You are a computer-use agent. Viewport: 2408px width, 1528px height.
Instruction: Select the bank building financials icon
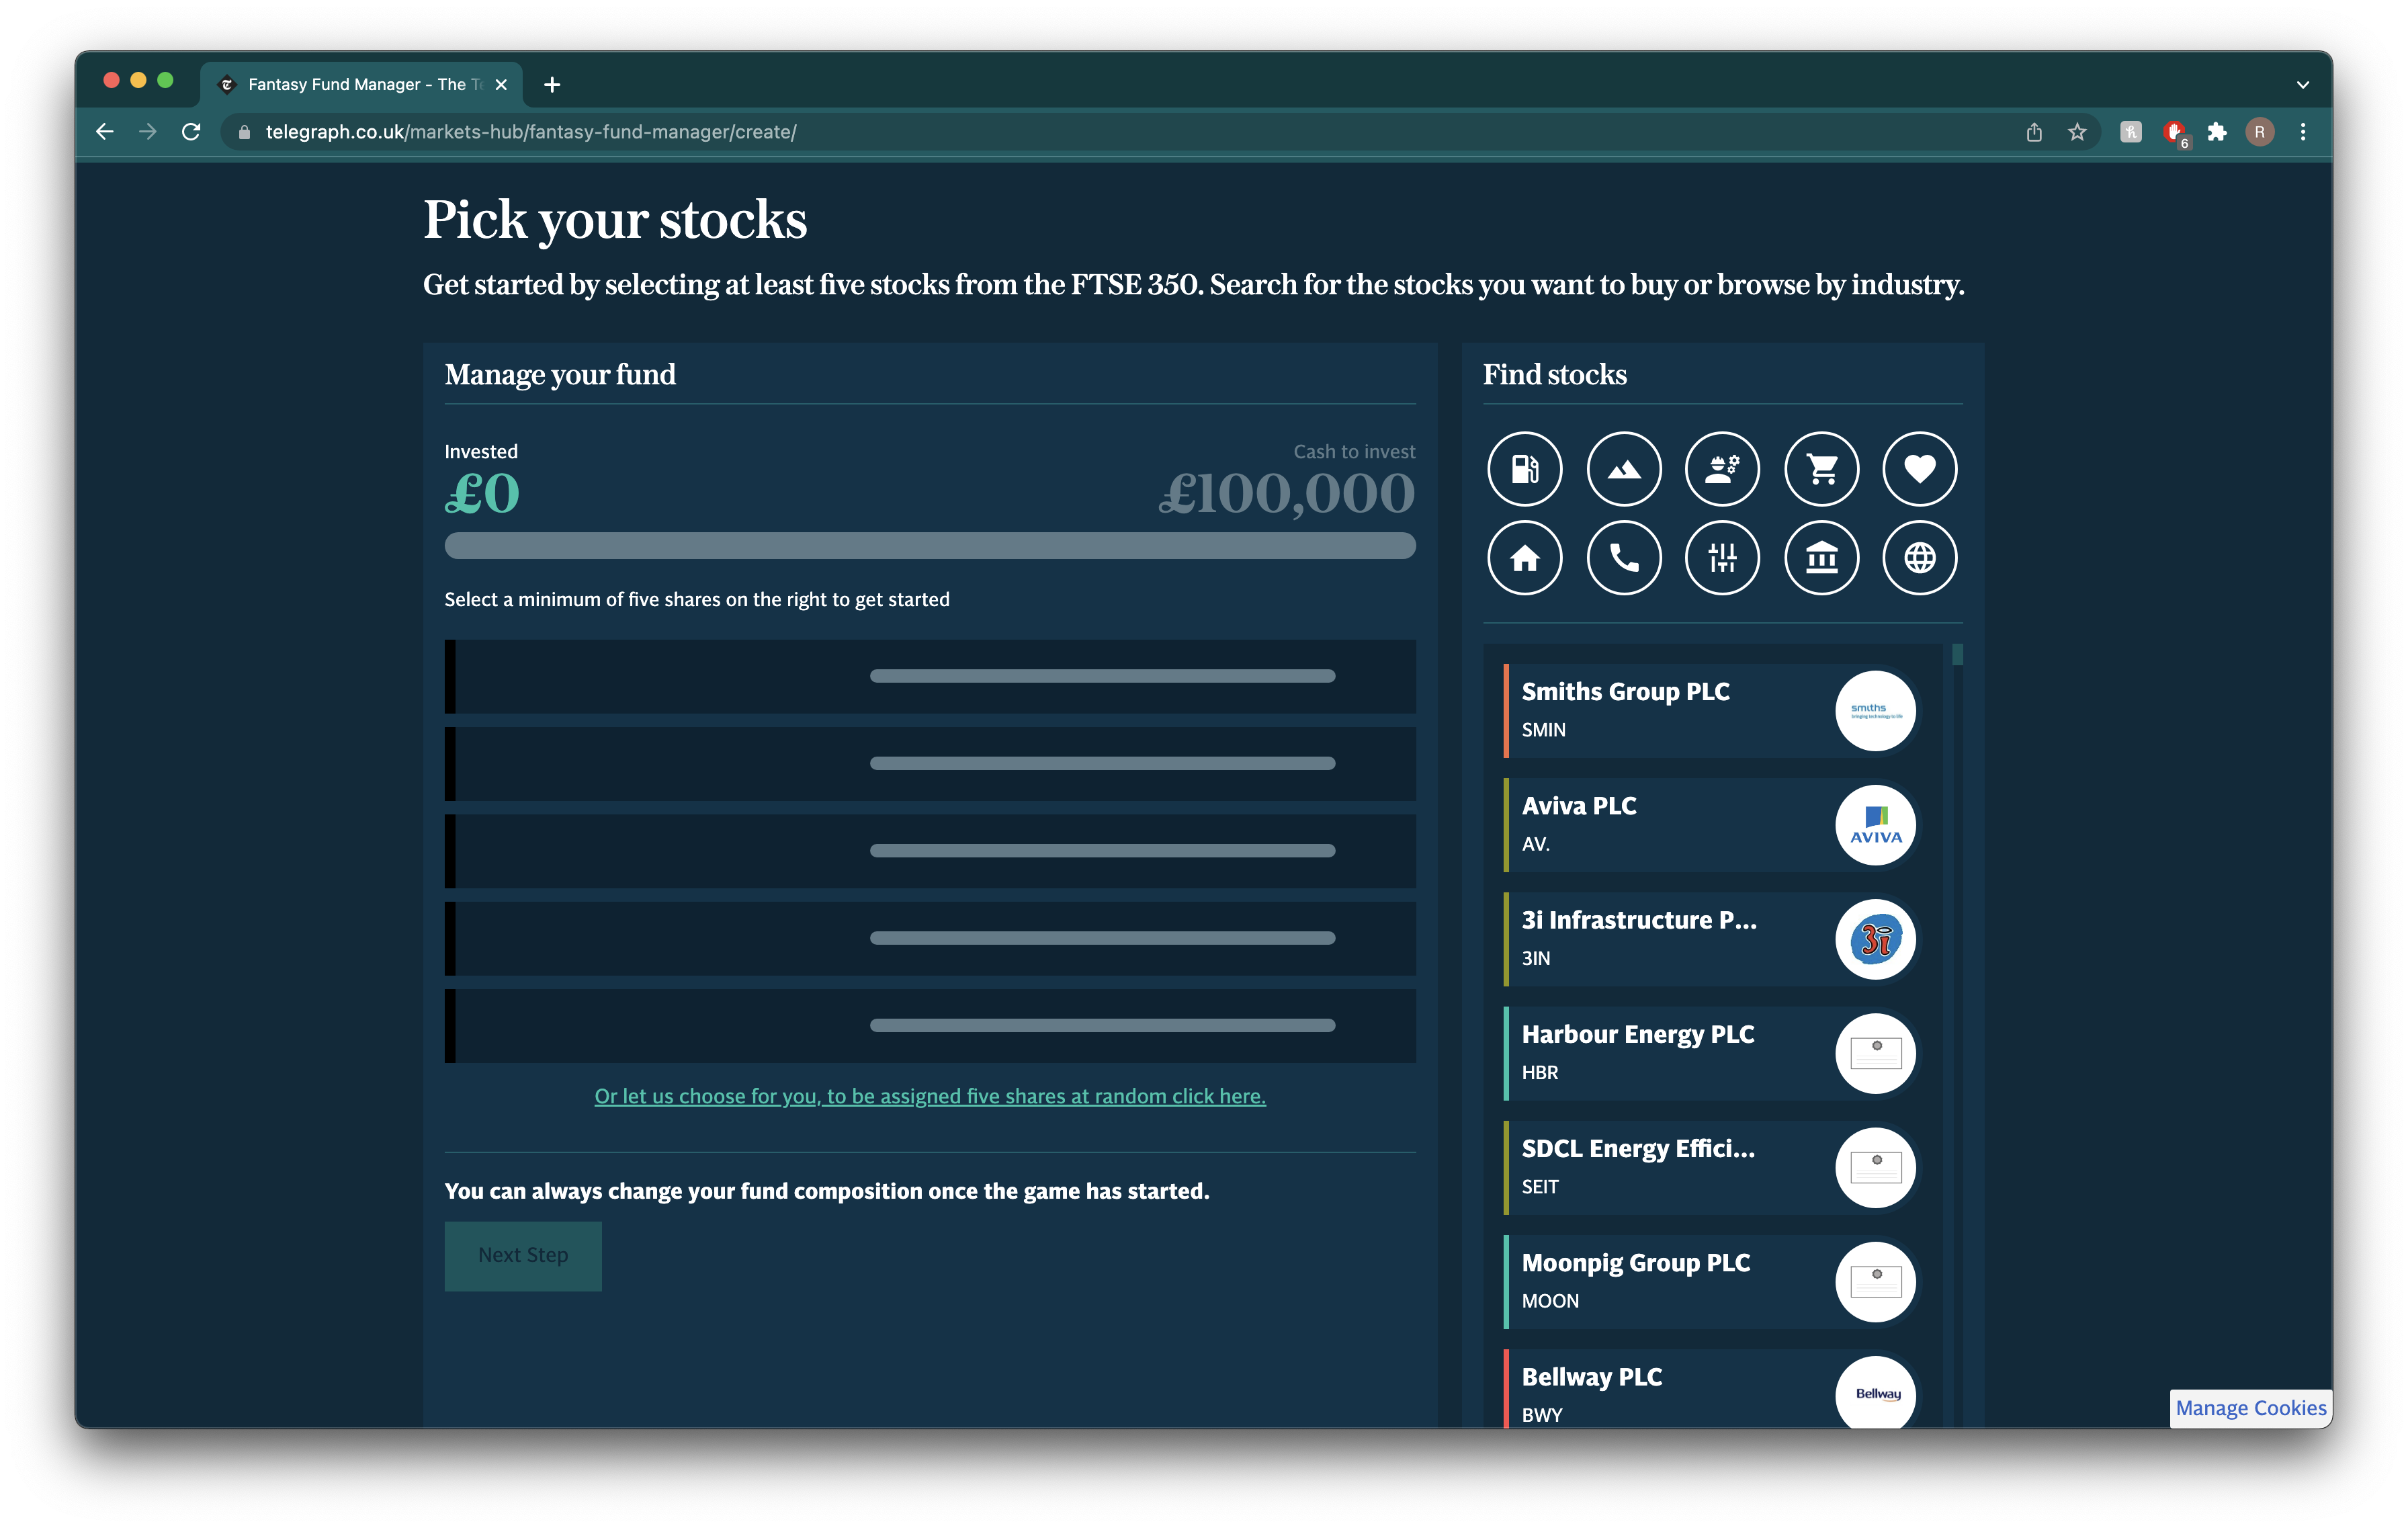coord(1821,558)
